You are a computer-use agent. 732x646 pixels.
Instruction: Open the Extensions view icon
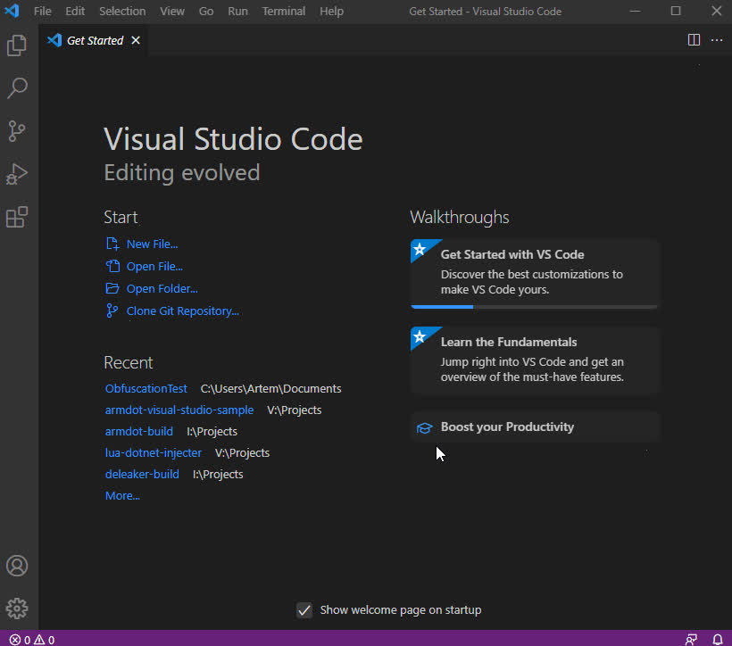coord(18,216)
